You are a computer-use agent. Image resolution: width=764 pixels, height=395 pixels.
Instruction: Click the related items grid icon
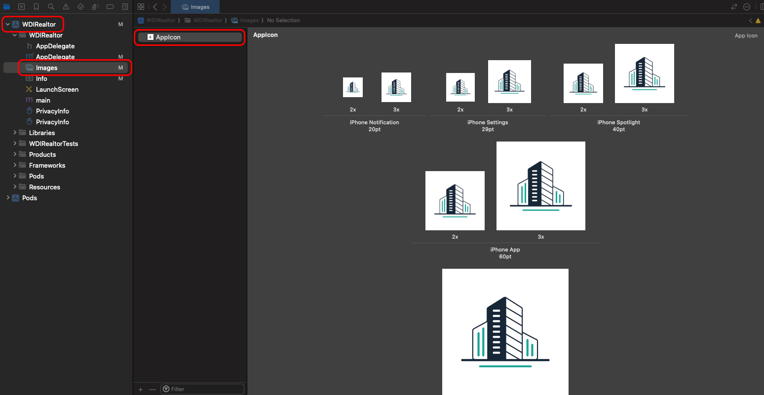(141, 7)
